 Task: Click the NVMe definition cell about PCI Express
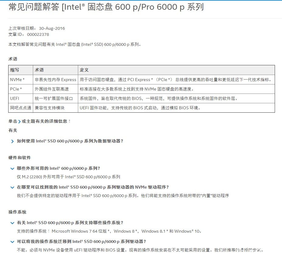point(176,80)
